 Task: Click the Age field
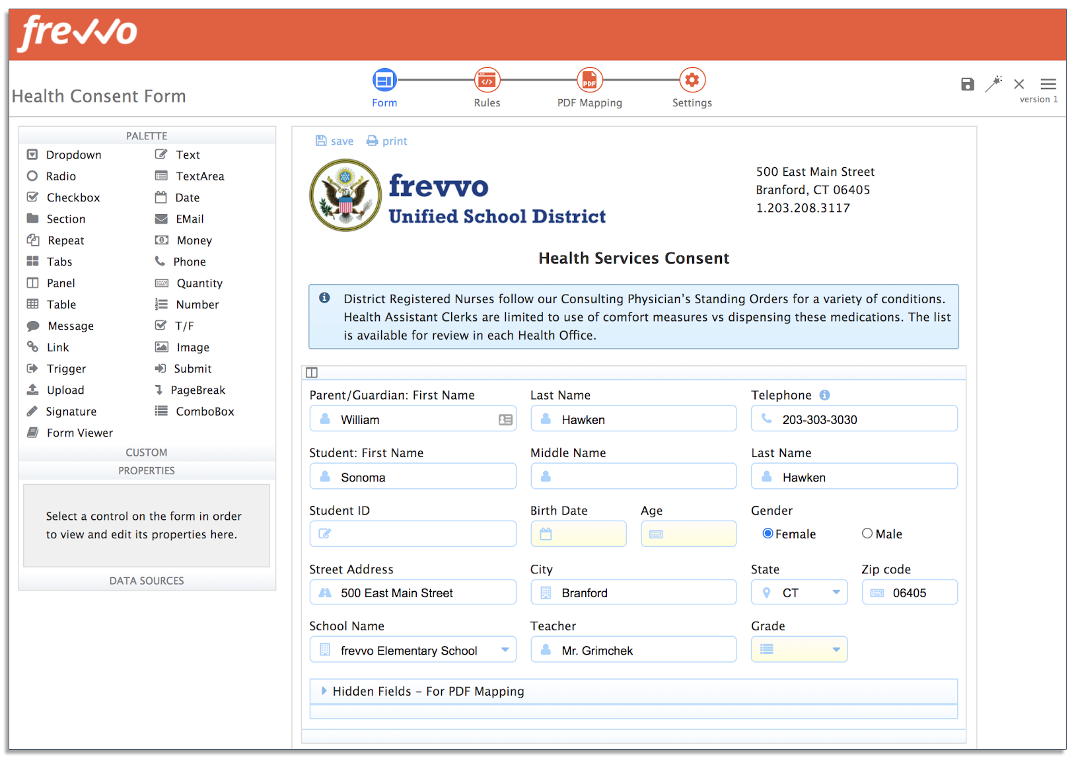click(689, 534)
